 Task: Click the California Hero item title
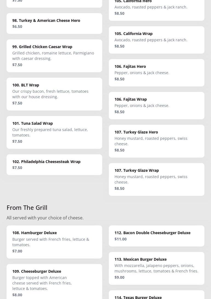(133, 1)
